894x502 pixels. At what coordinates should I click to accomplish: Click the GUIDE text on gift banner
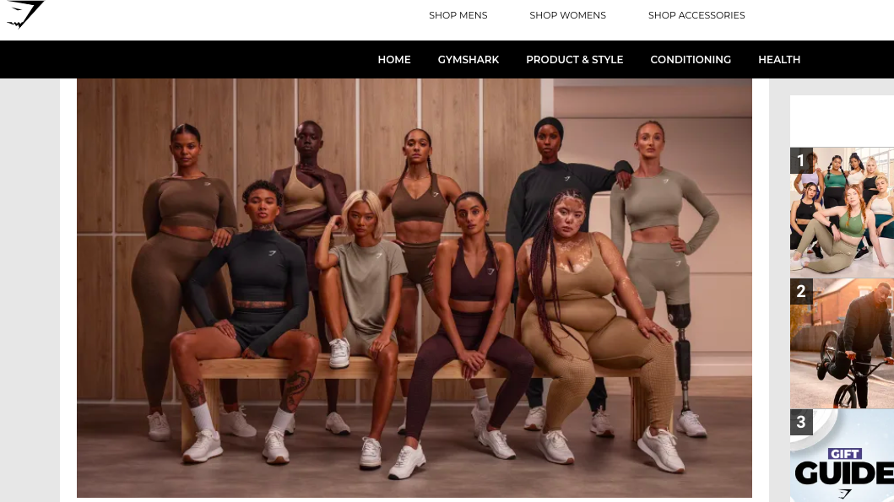point(844,473)
